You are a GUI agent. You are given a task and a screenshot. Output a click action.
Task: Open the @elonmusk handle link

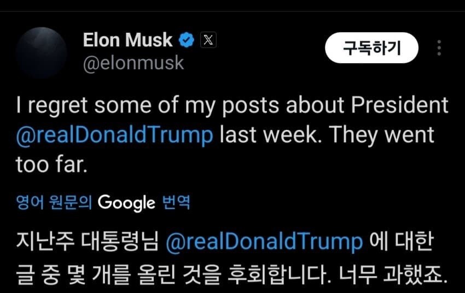[x=133, y=63]
